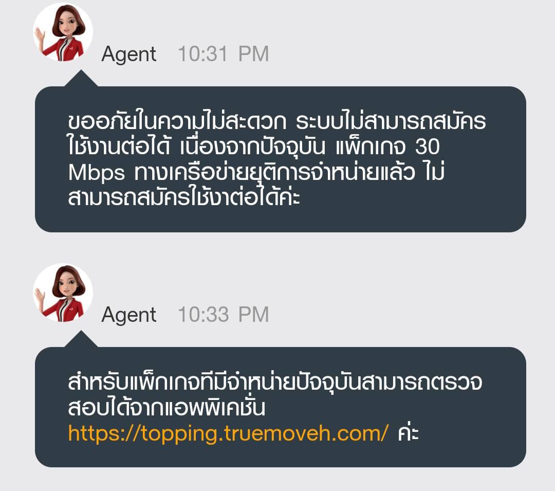
Task: Click the last line ending ต่อได้ค่ะ in the first bubble
Action: [183, 197]
